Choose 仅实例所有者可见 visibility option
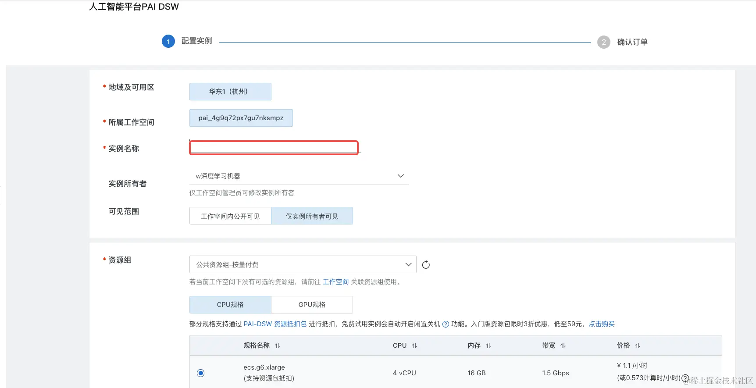Image resolution: width=756 pixels, height=388 pixels. tap(312, 216)
